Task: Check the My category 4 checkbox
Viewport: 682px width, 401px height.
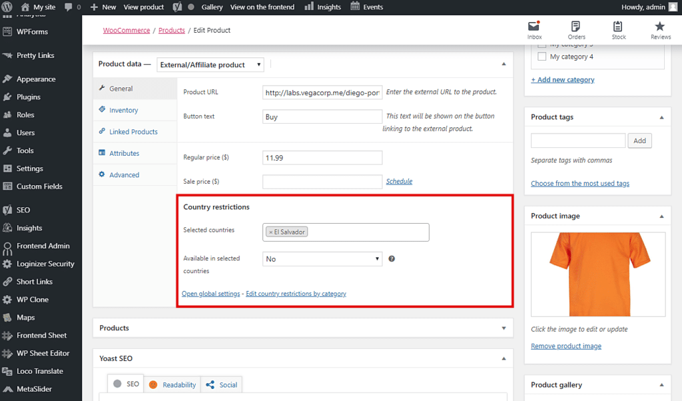Action: (x=543, y=56)
